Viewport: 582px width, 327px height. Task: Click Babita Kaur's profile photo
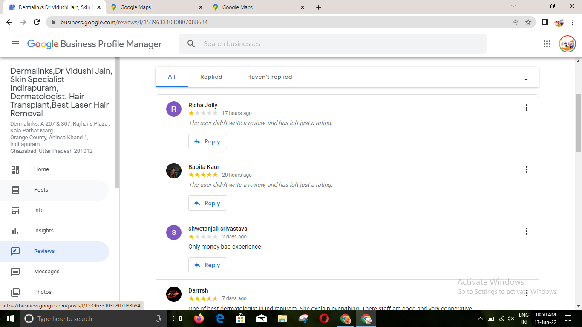(x=174, y=171)
